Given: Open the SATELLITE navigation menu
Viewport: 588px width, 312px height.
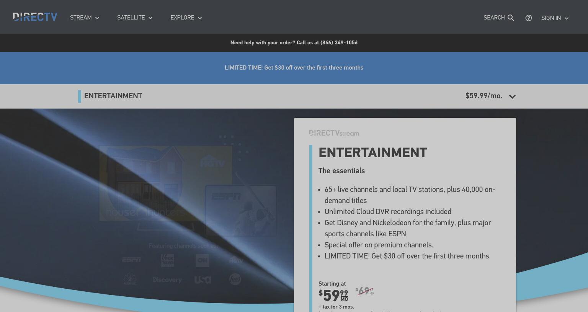Looking at the screenshot, I should pos(135,18).
